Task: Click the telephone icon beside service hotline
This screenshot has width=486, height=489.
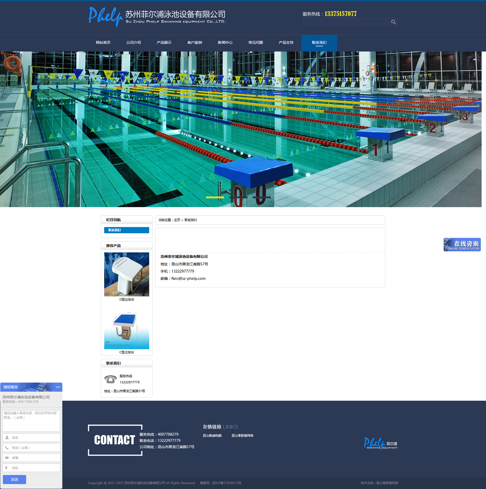Action: (110, 379)
